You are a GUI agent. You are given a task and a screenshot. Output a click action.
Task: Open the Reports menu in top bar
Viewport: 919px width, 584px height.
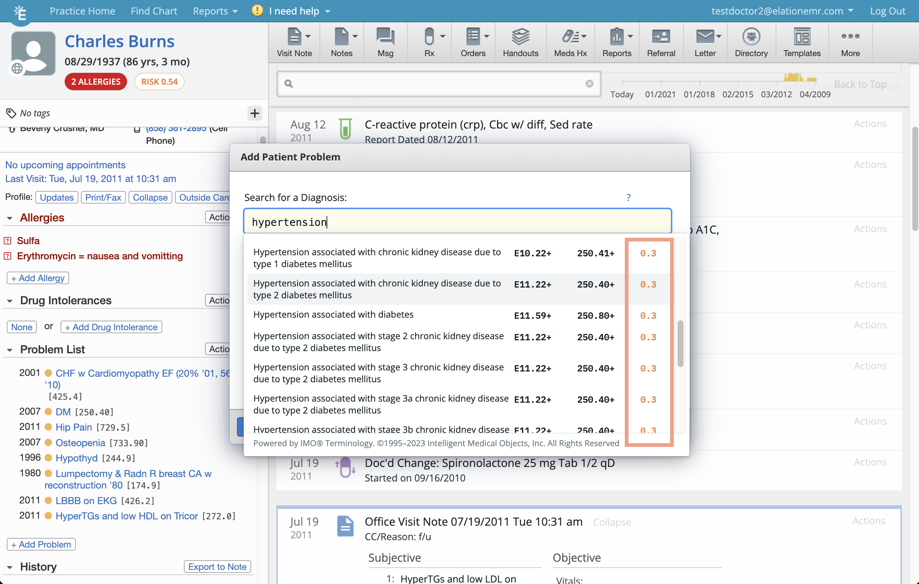[215, 11]
